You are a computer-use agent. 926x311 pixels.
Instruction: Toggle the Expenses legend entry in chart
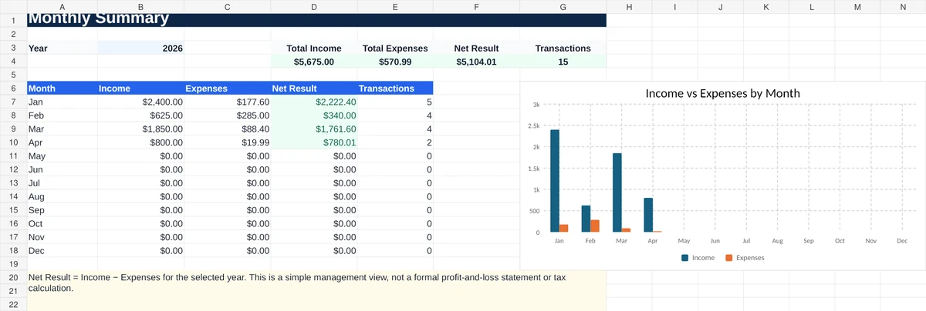tap(745, 258)
